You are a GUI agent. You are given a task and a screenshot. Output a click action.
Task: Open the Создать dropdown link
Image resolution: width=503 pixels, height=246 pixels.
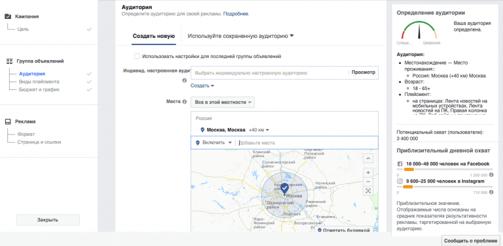202,85
